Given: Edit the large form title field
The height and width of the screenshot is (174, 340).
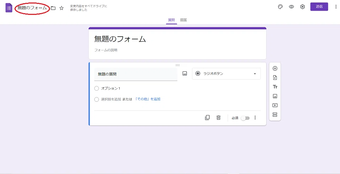Looking at the screenshot, I should (x=120, y=39).
